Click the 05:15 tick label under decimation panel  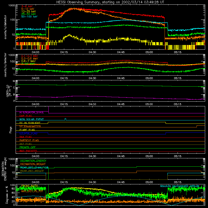coord(178,182)
